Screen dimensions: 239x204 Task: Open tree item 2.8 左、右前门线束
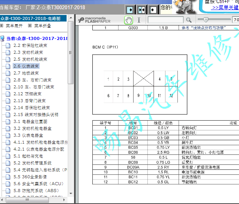(x=32, y=80)
